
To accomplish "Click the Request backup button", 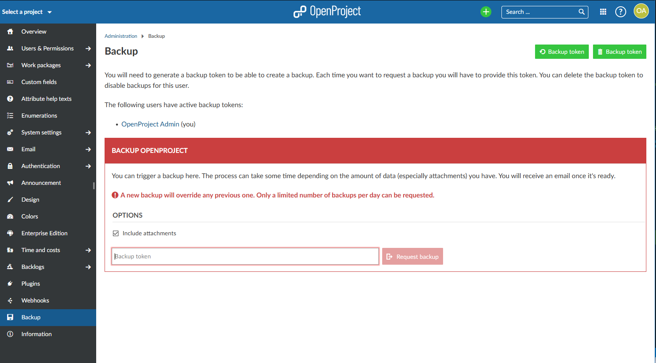I will [412, 256].
